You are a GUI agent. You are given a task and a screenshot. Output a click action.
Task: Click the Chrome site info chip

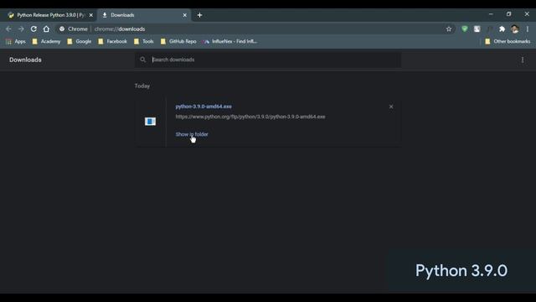tap(73, 29)
